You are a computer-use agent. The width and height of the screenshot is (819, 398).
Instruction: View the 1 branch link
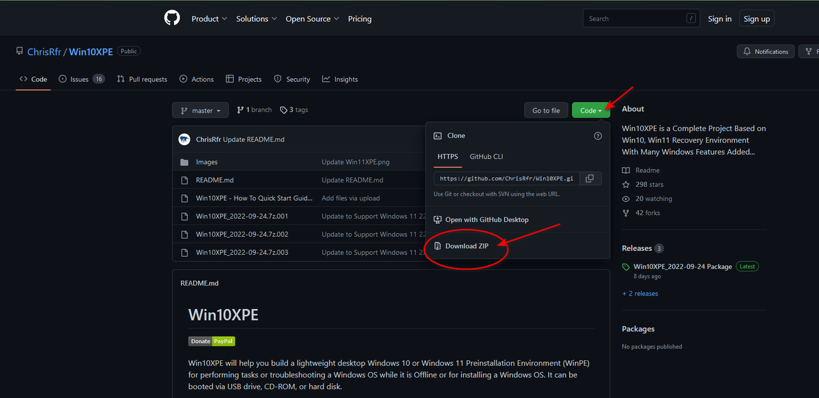(255, 110)
